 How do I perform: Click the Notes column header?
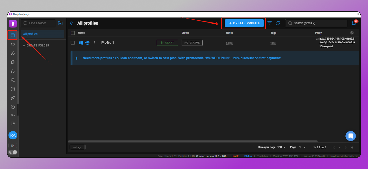click(229, 33)
